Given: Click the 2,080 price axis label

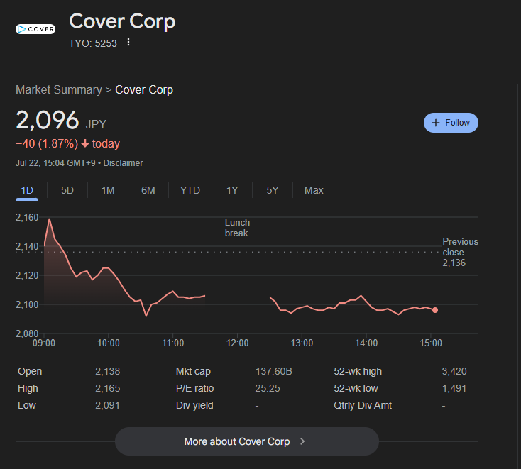Looking at the screenshot, I should (x=27, y=333).
